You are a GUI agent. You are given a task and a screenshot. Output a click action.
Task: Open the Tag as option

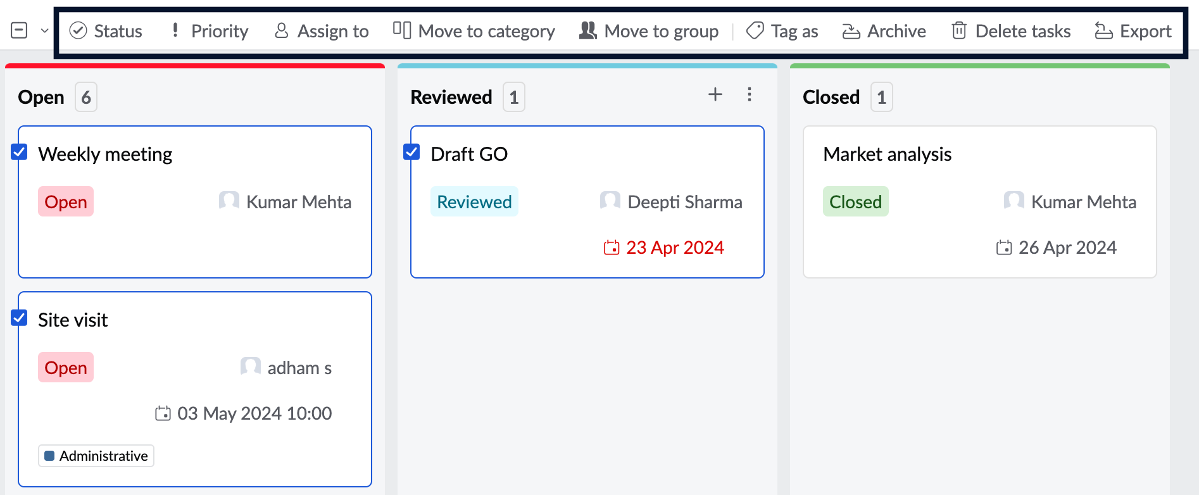tap(782, 31)
